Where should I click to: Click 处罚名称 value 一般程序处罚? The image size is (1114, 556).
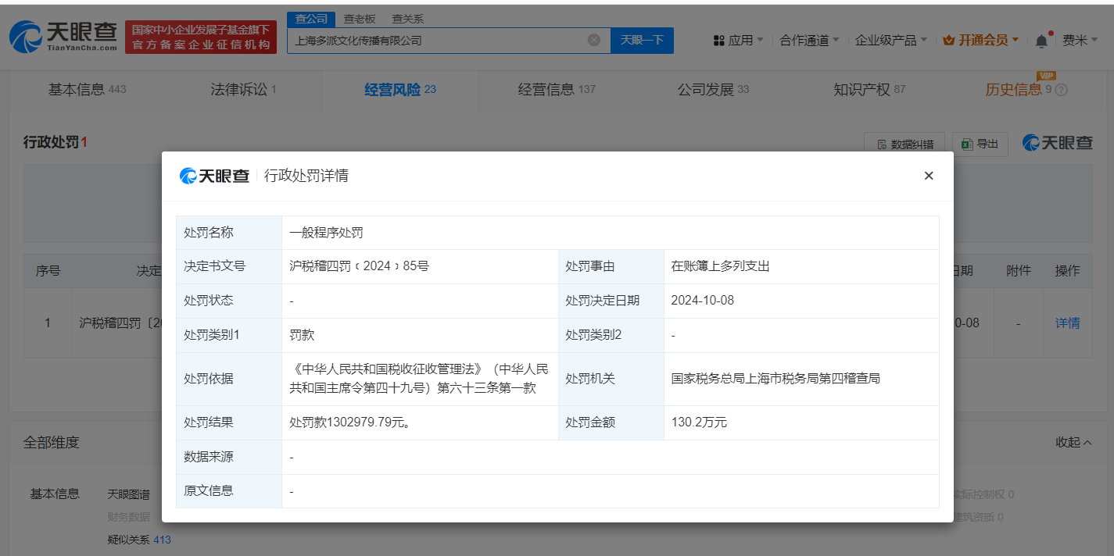326,233
